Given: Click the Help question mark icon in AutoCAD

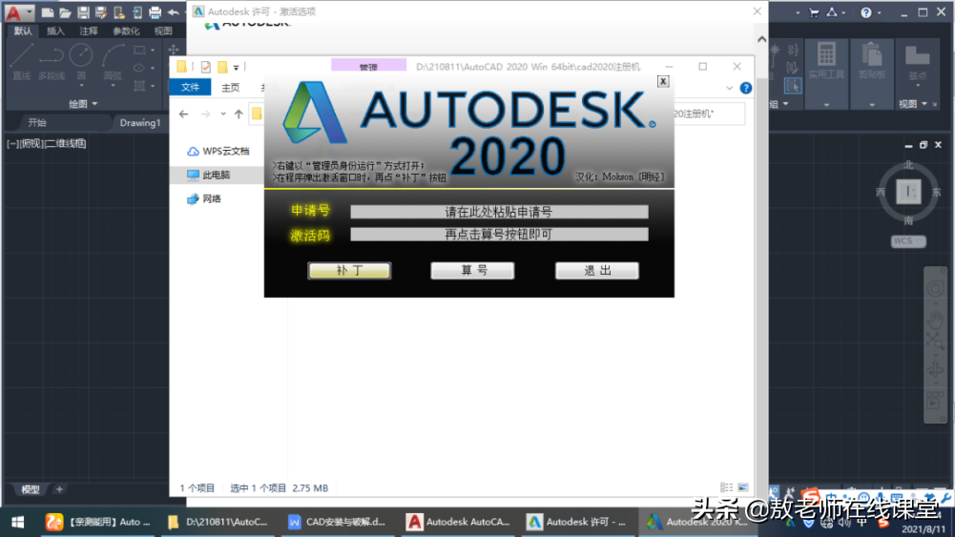Looking at the screenshot, I should pyautogui.click(x=866, y=12).
